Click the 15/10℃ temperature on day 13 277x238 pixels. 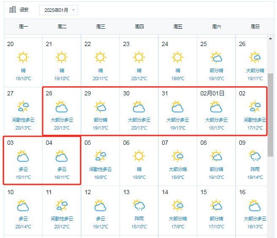[139, 227]
